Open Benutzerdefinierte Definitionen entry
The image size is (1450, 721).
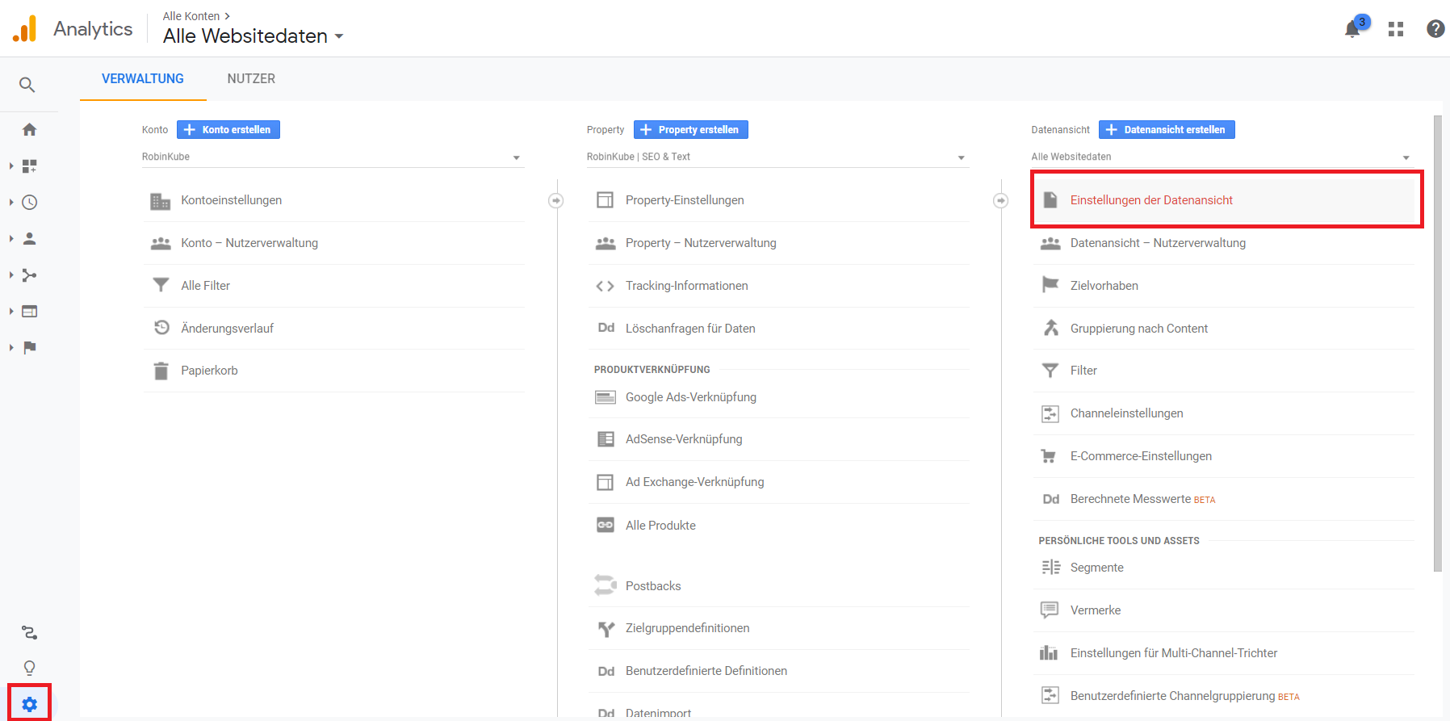pos(778,671)
